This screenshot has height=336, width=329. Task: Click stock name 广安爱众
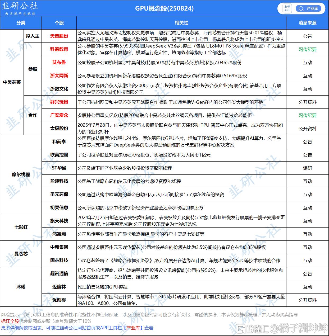tap(59, 115)
